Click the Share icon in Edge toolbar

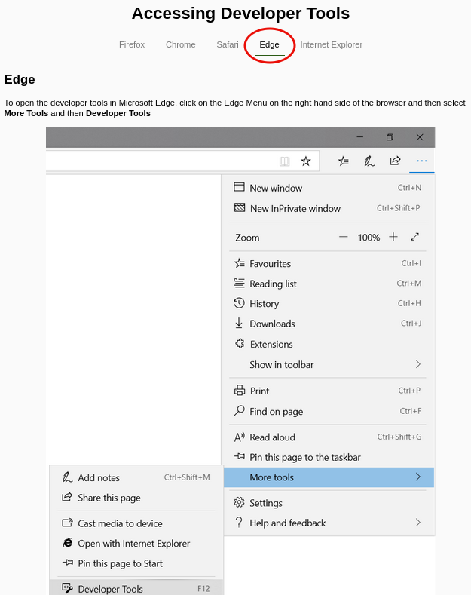coord(395,161)
